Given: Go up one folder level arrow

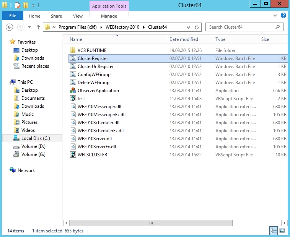Looking at the screenshot, I should 38,27.
